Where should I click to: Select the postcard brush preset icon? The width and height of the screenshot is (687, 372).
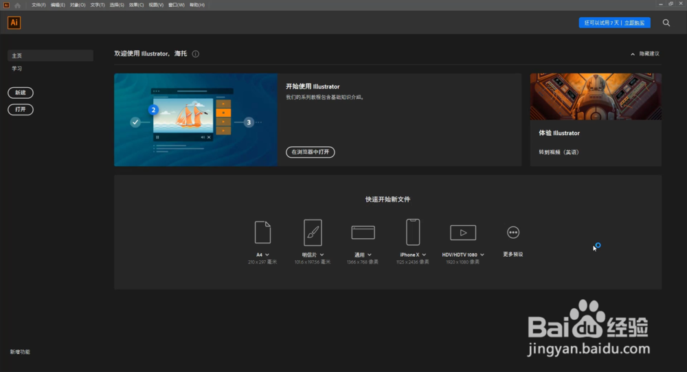click(x=313, y=233)
